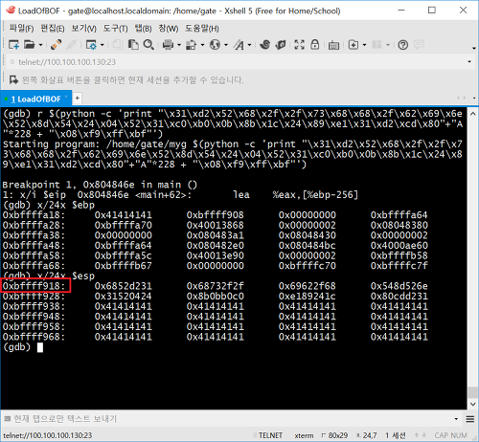
Task: Click the file transfer icon
Action: point(192,45)
